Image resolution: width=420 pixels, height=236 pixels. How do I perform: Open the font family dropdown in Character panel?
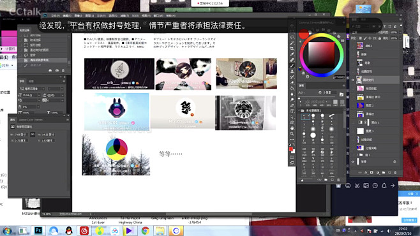43,89
